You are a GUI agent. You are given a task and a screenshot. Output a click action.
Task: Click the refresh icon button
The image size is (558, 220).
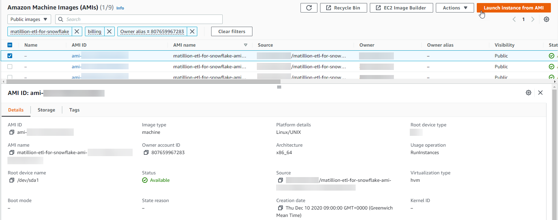coord(309,8)
